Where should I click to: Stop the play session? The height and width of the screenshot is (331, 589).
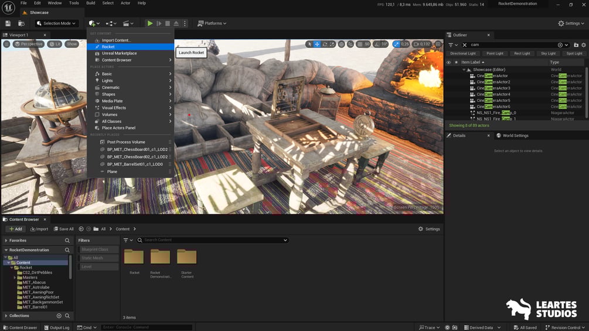(168, 23)
